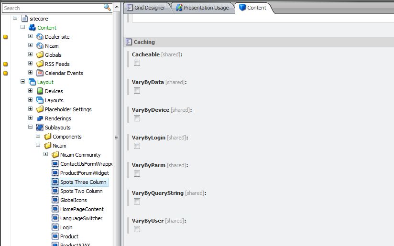
Task: Click the RSS Feeds folder icon
Action: point(40,64)
